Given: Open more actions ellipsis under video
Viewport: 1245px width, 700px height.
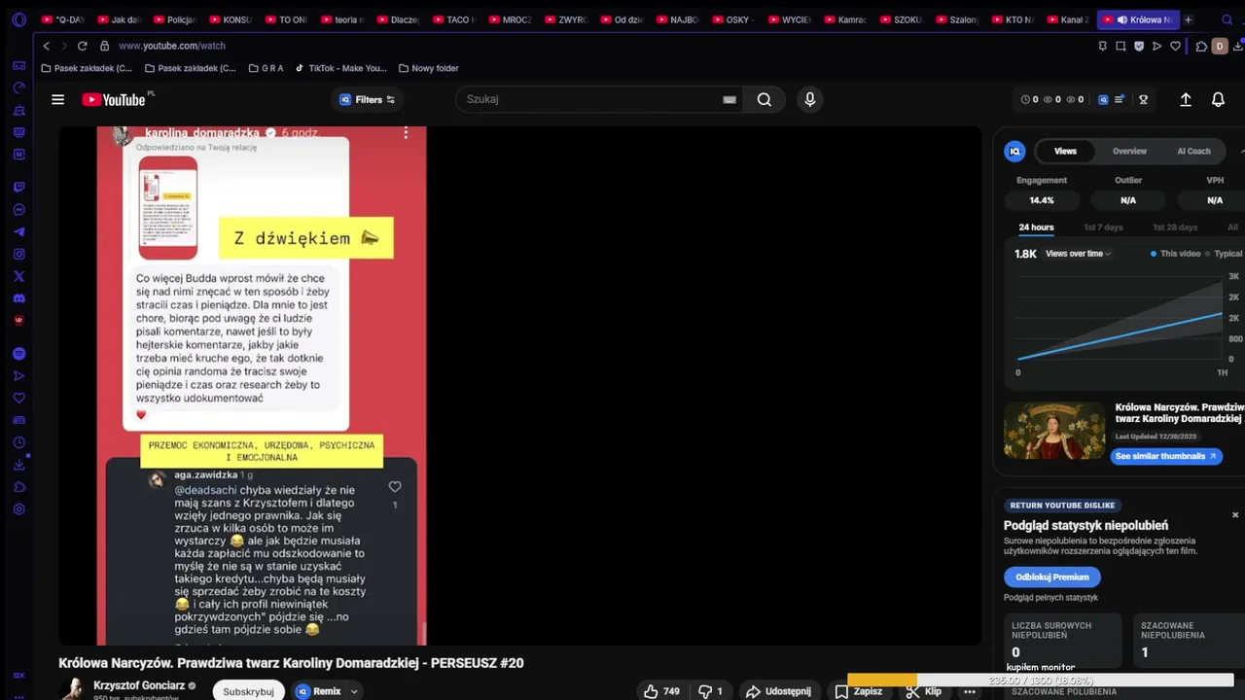Looking at the screenshot, I should (969, 691).
